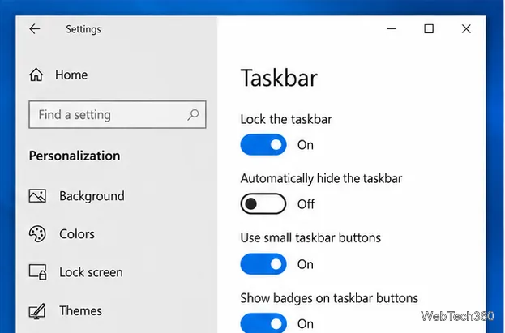Open the Themes brush icon

click(x=37, y=311)
